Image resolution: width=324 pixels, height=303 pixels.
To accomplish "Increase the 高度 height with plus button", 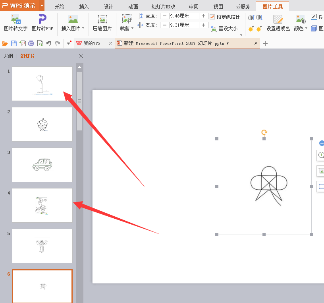I will coord(203,16).
